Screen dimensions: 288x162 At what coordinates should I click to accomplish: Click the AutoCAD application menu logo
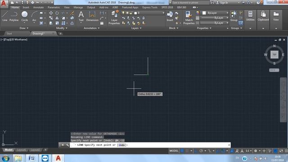tap(4, 4)
